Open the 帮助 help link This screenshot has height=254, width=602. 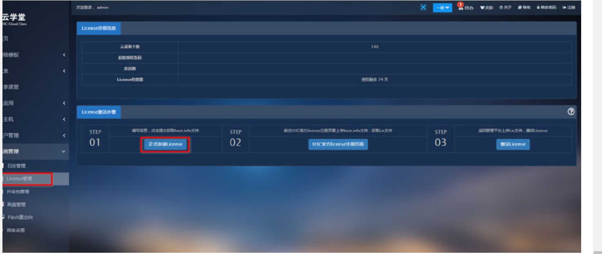(524, 8)
